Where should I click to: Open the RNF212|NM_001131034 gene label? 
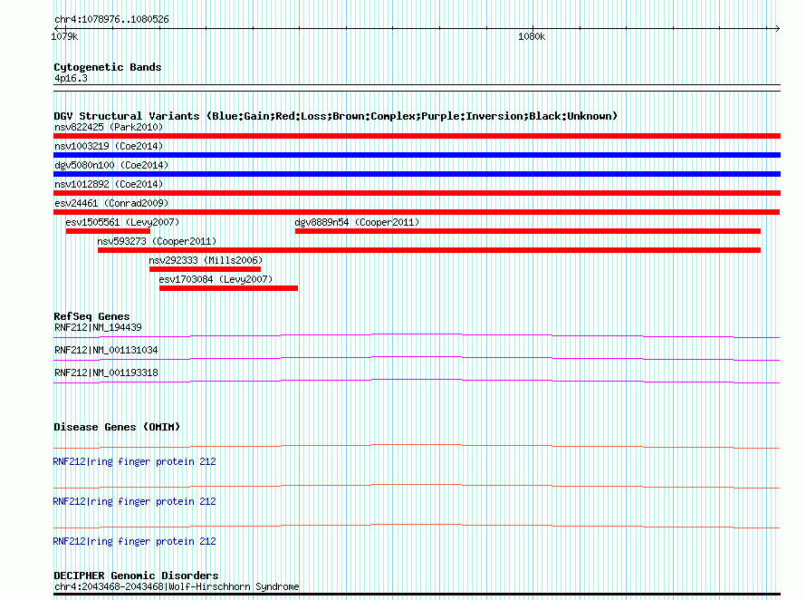[x=106, y=350]
